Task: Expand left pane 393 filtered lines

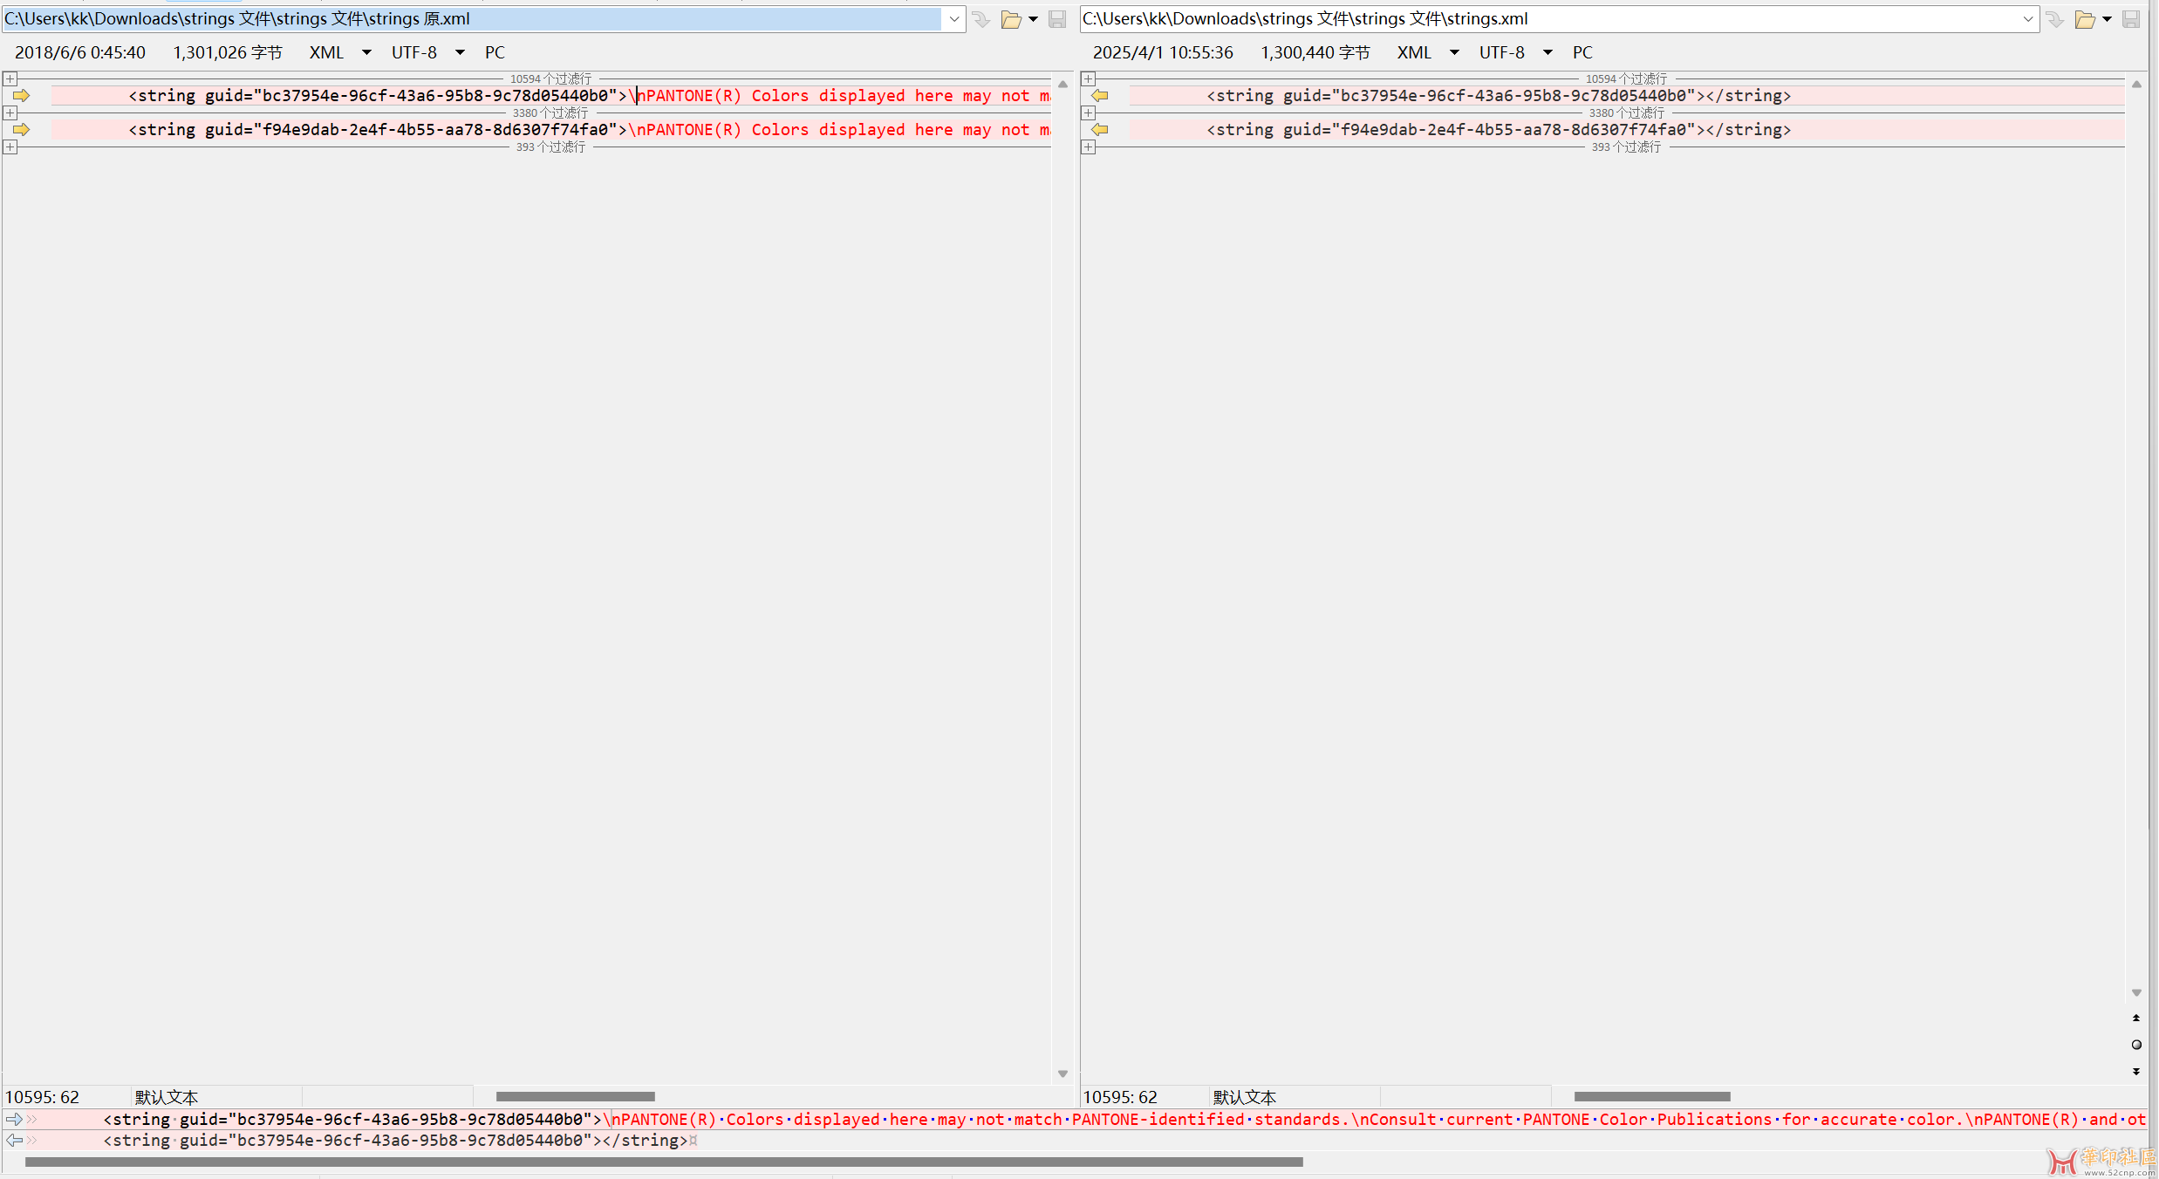Action: click(10, 147)
